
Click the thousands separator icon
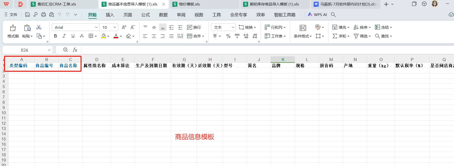coord(237,36)
